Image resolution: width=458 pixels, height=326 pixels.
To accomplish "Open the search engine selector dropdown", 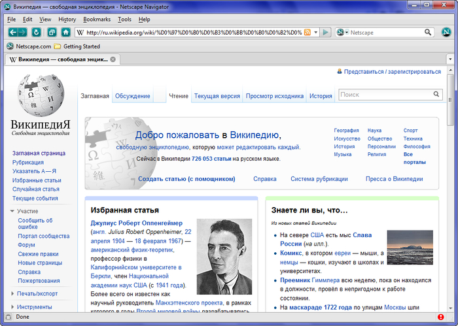I will [x=345, y=32].
